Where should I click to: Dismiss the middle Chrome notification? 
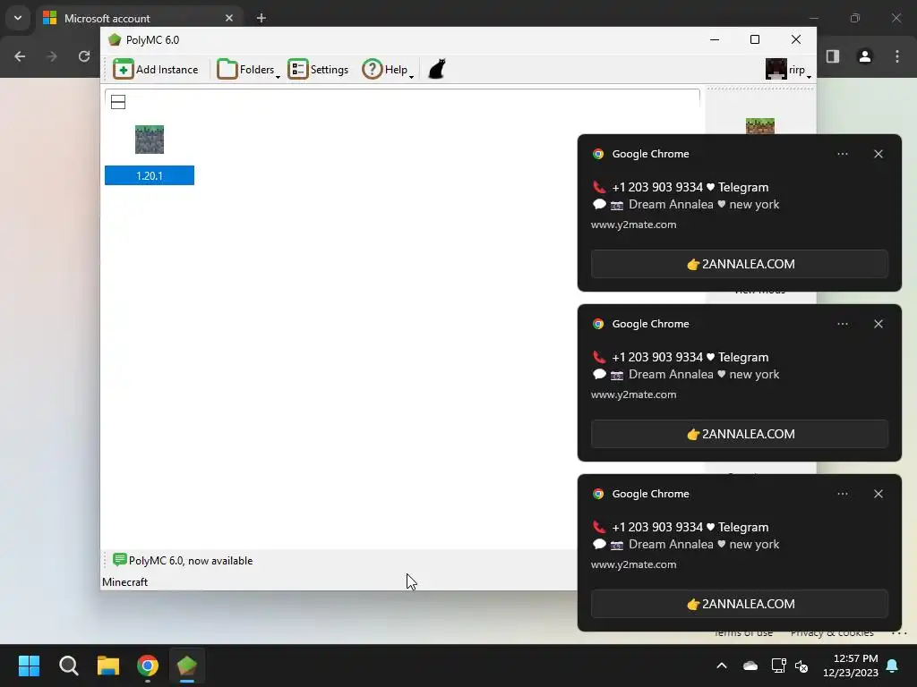point(878,324)
